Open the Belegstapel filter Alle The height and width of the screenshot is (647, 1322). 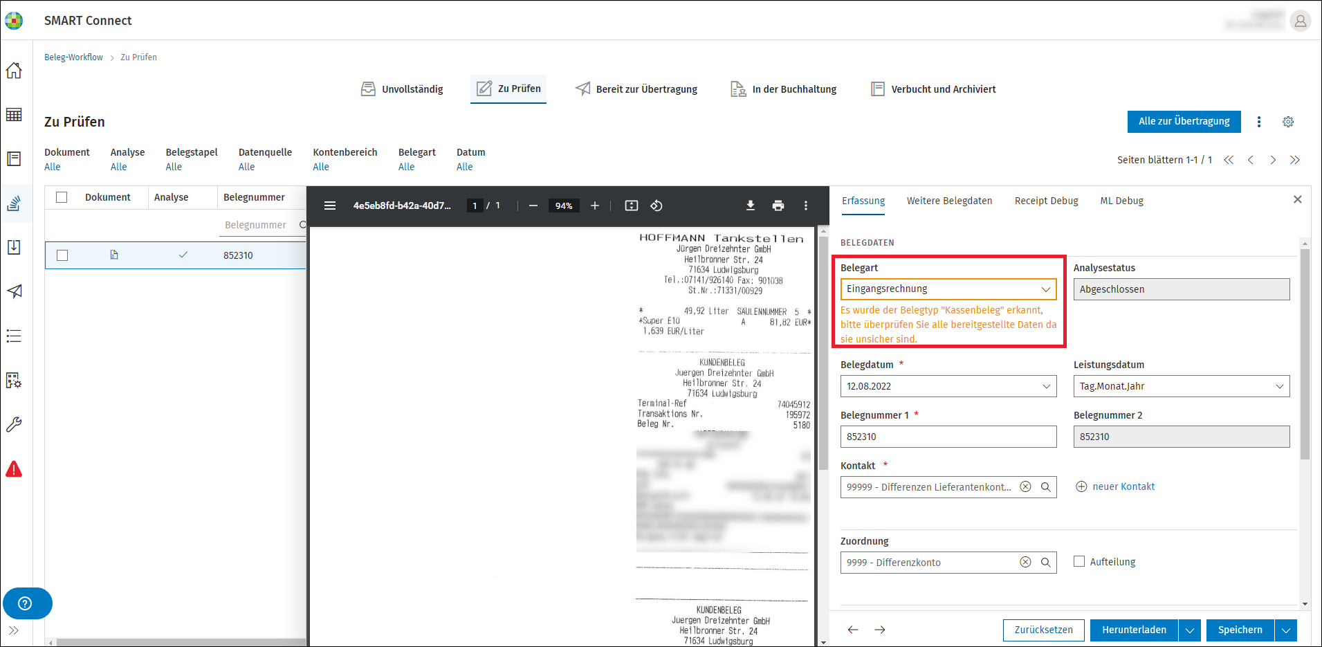[174, 167]
